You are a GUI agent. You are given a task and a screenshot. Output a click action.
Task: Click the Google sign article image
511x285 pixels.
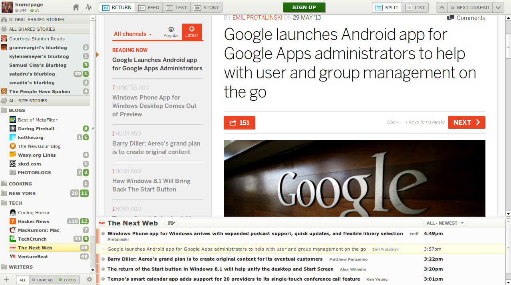coord(354,178)
